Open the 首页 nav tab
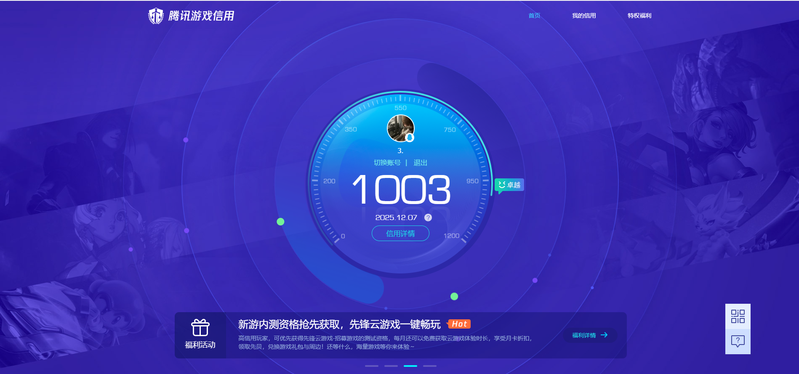The width and height of the screenshot is (799, 374). (x=534, y=16)
